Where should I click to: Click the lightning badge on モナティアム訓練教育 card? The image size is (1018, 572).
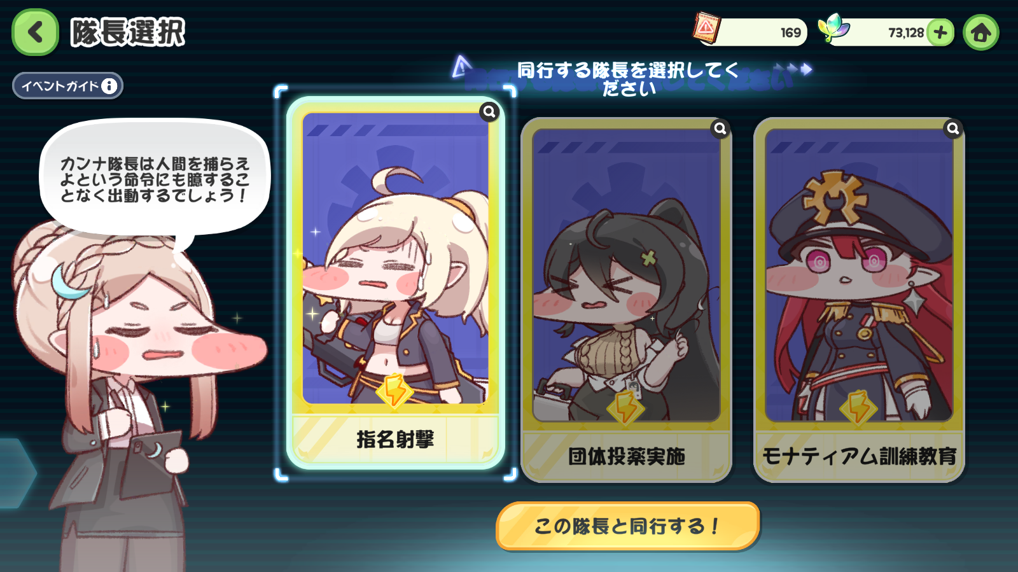(858, 407)
